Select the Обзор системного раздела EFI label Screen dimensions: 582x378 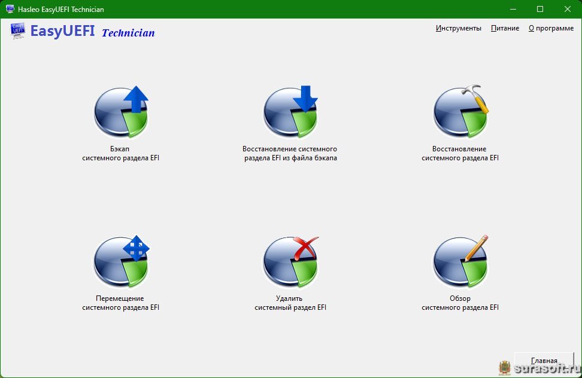coord(460,303)
